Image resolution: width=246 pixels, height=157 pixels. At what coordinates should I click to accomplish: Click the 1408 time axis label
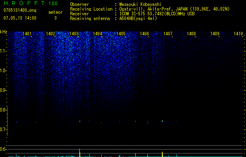pyautogui.click(x=191, y=33)
